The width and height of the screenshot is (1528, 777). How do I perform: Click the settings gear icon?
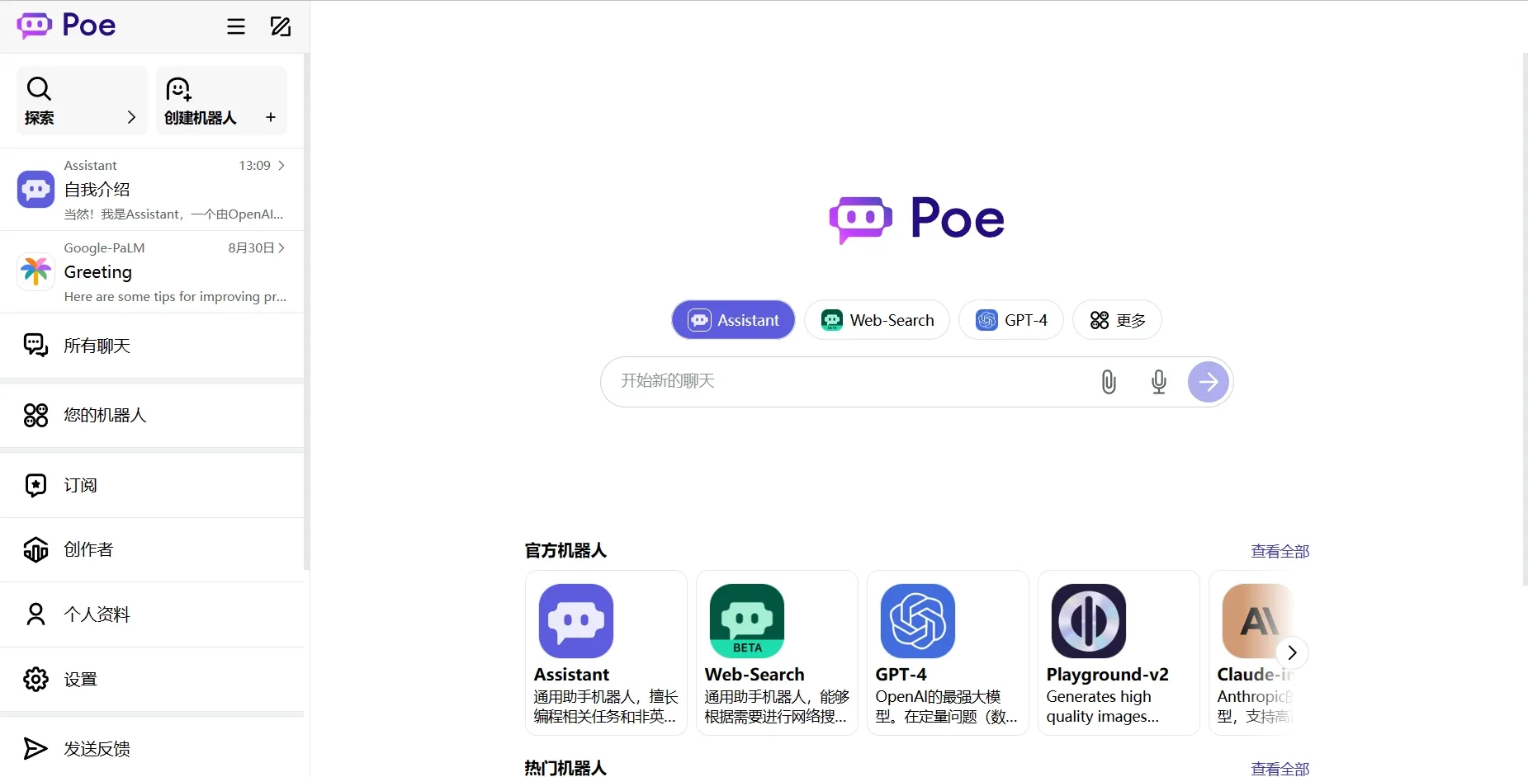tap(35, 680)
